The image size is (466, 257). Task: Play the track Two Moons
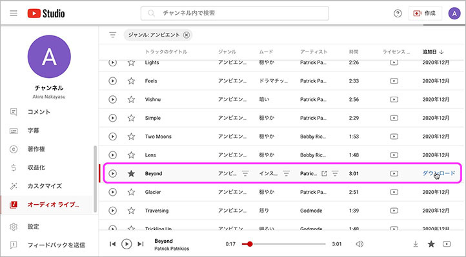point(112,137)
